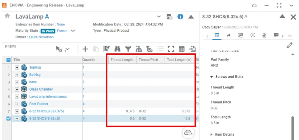Collapse the Screws and Bolts section
This screenshot has width=299, height=140.
tap(211, 77)
